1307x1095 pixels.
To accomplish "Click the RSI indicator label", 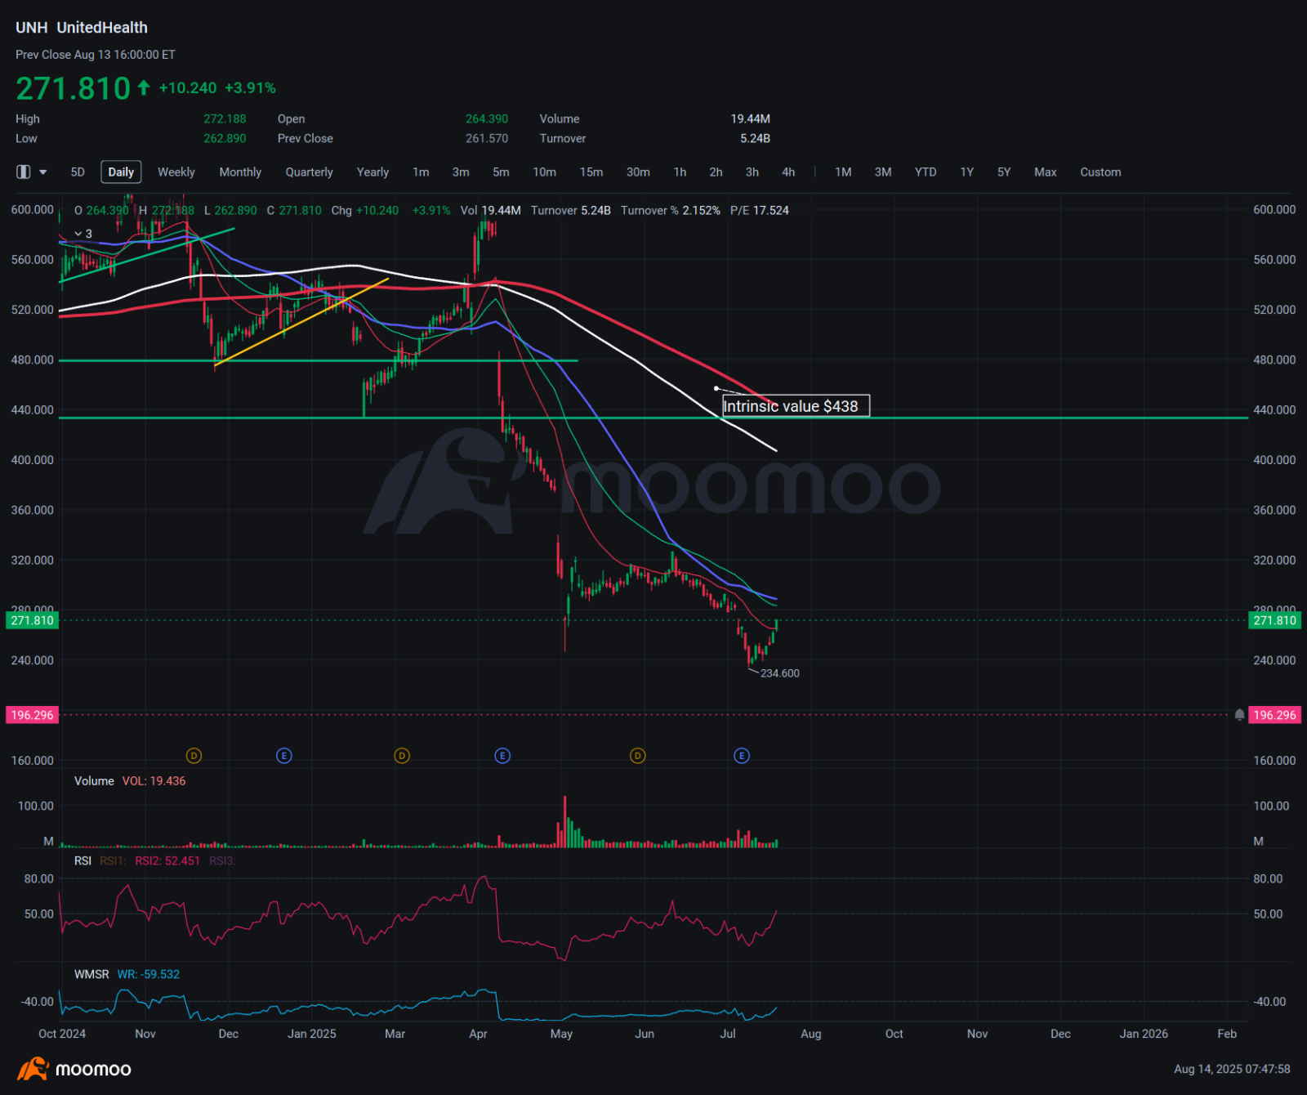I will pyautogui.click(x=83, y=861).
